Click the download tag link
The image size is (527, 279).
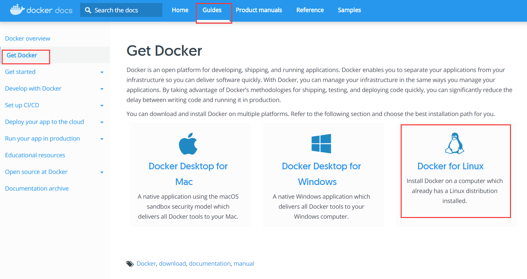pos(172,264)
